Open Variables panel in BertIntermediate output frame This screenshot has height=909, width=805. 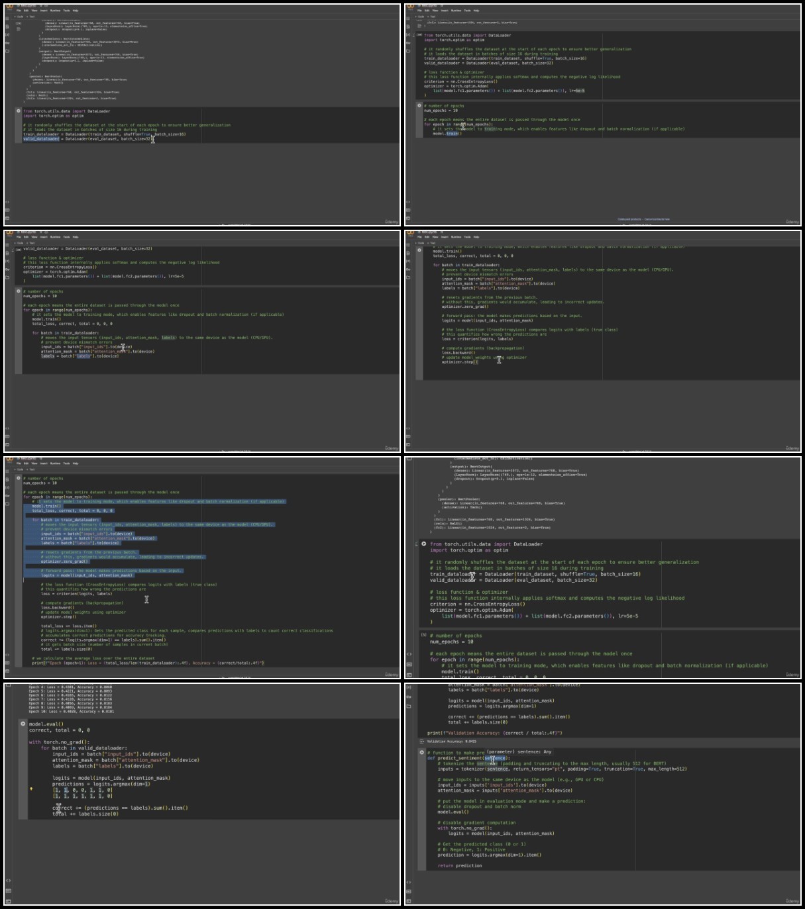click(x=8, y=36)
